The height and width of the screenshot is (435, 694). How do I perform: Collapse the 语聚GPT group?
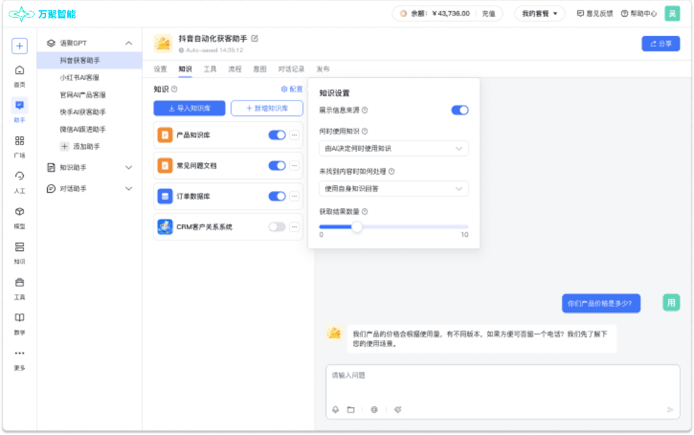(129, 43)
